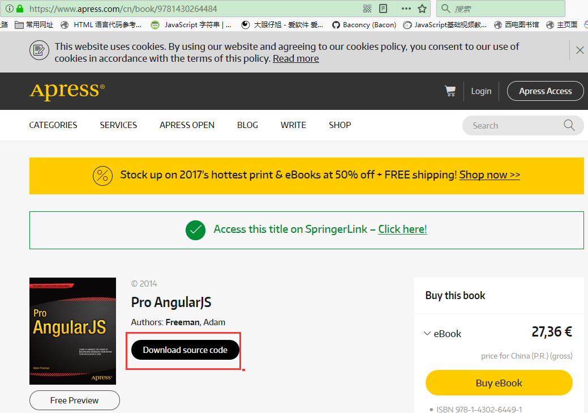Screen dimensions: 588x413
Task: Click the green padlock security icon
Action: (20, 8)
